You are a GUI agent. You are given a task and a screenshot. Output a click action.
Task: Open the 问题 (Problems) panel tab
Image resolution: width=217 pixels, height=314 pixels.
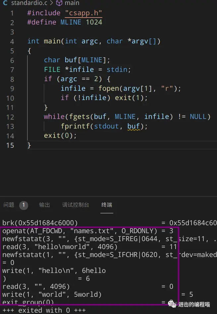[x=9, y=205]
